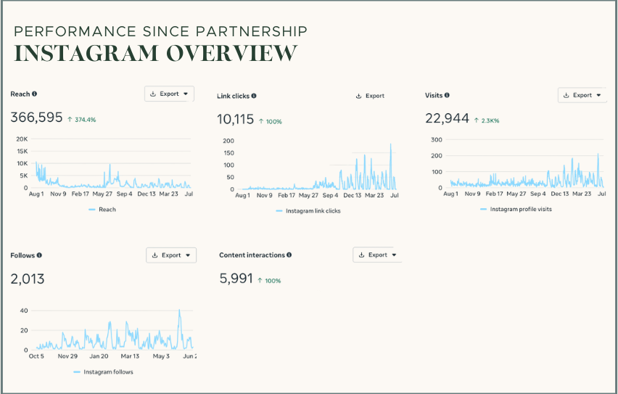This screenshot has width=618, height=394.
Task: Click the Oct 5 label on Follows chart
Action: pos(36,356)
